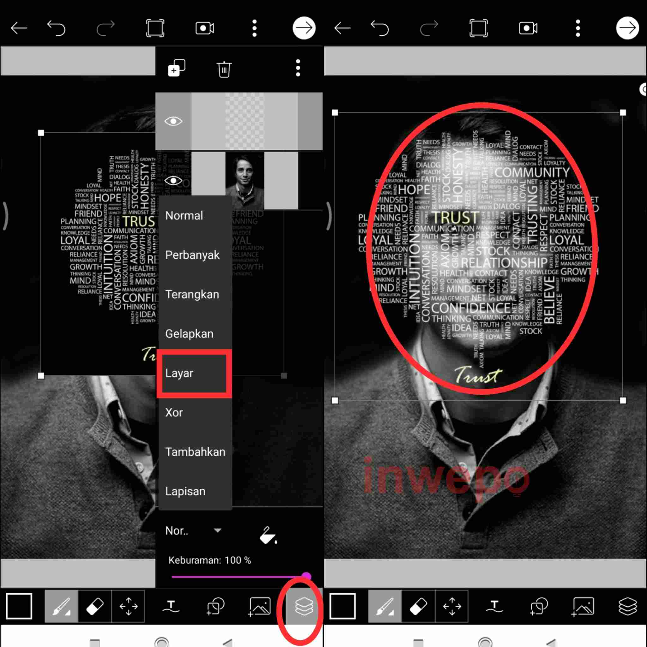Screen dimensions: 647x647
Task: Choose the Perbanyak blend mode
Action: coord(192,255)
